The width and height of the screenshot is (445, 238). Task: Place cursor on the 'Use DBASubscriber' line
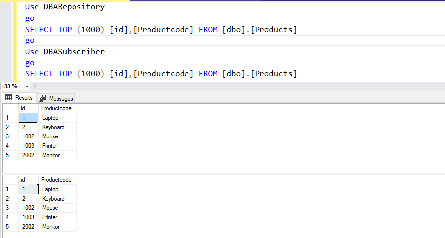65,52
